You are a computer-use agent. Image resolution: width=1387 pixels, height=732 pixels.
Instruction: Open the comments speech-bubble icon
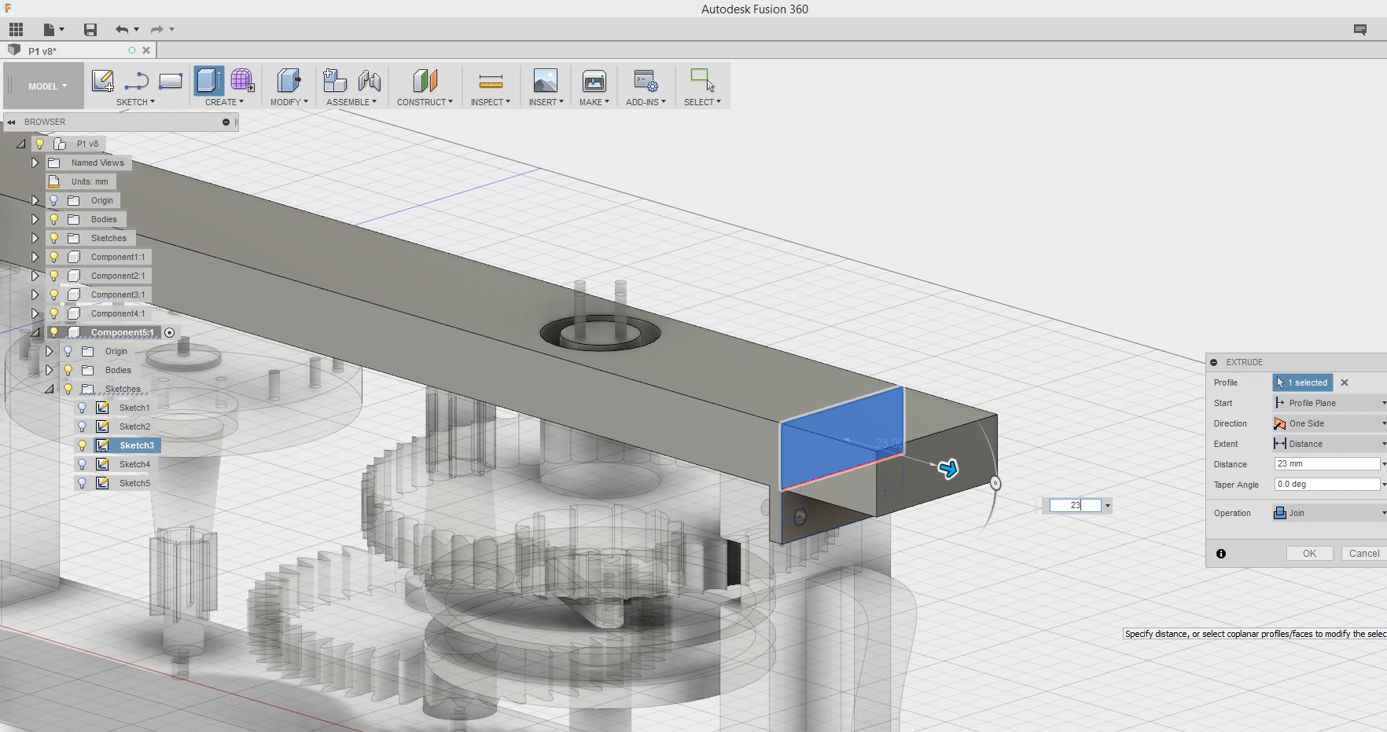point(1360,30)
